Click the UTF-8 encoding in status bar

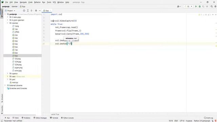pyautogui.click(x=182, y=121)
